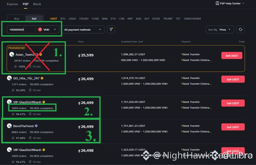Click the P2P Help Center book icon
The width and height of the screenshot is (256, 165).
(x=217, y=3)
